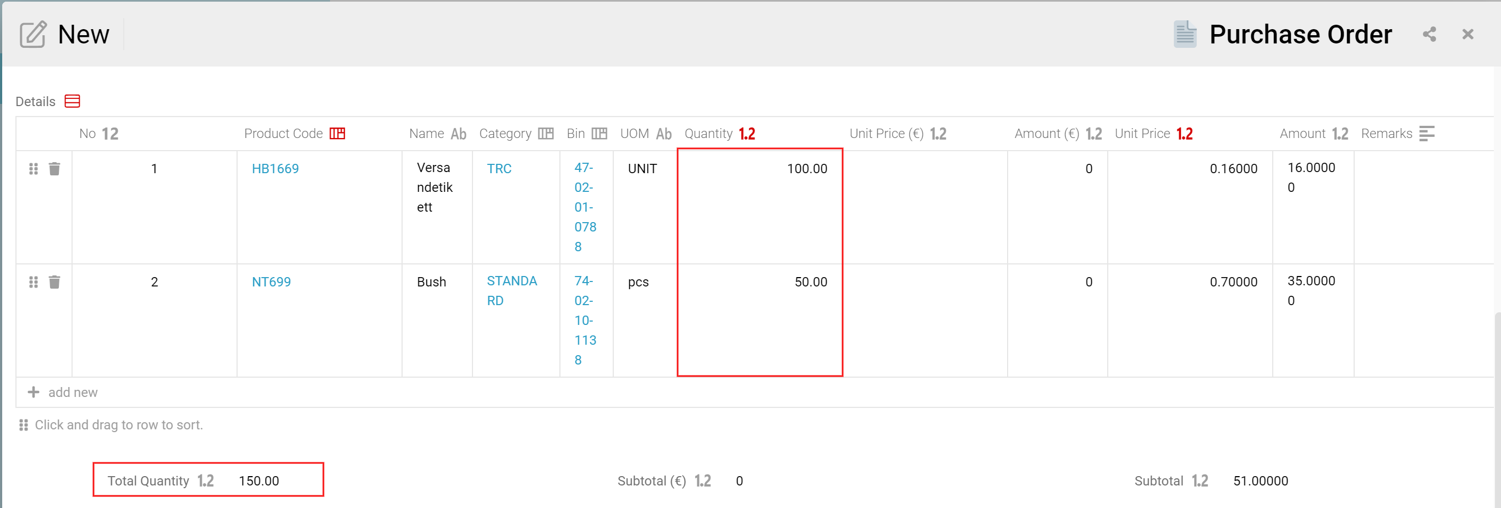The width and height of the screenshot is (1501, 508).
Task: Click the share icon near Purchase Order
Action: [x=1429, y=35]
